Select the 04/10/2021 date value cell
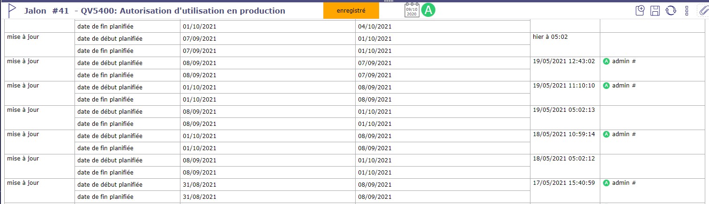Viewport: 709px width, 204px height. pyautogui.click(x=374, y=26)
